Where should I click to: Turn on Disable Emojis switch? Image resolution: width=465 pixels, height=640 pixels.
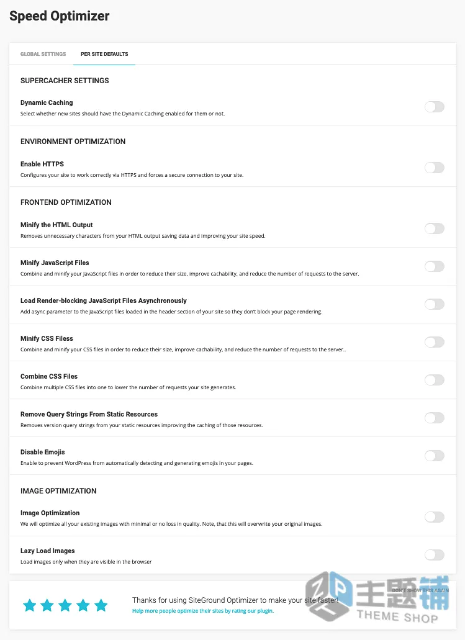coord(435,456)
